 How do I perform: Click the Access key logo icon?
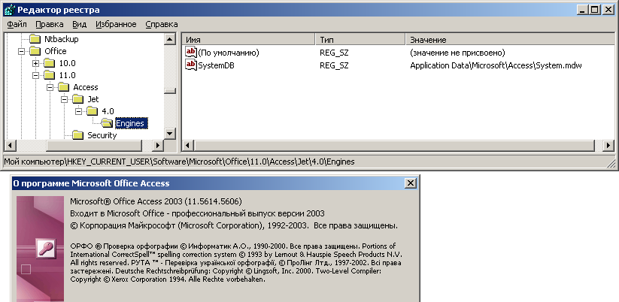coord(45,249)
